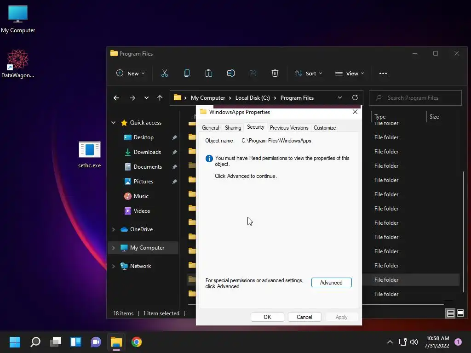
Task: Open the Previous Versions tab
Action: point(289,128)
